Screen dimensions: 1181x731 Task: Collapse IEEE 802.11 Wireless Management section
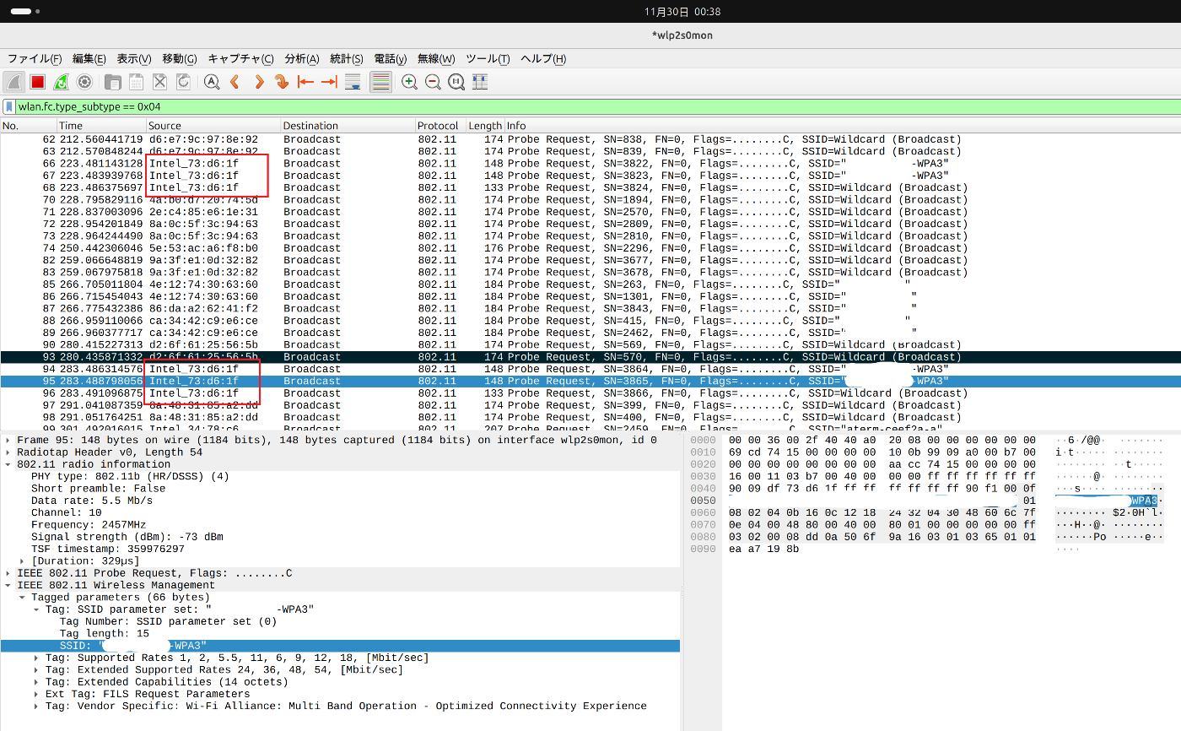(x=8, y=585)
